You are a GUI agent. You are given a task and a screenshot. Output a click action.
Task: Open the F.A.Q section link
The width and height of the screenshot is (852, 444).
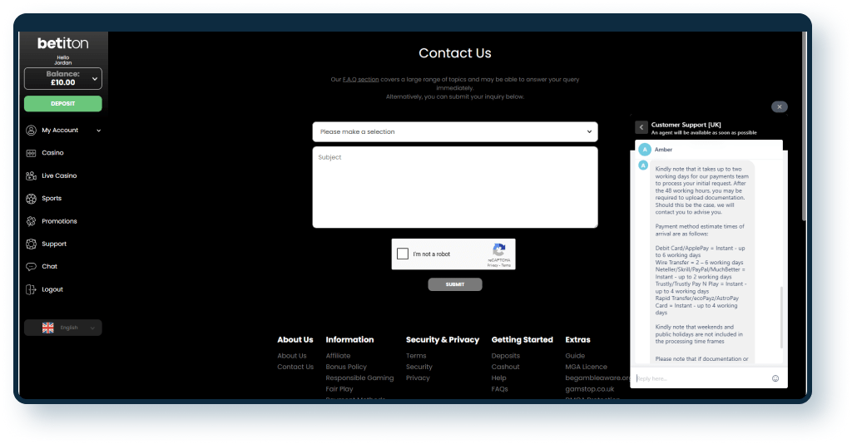(360, 80)
